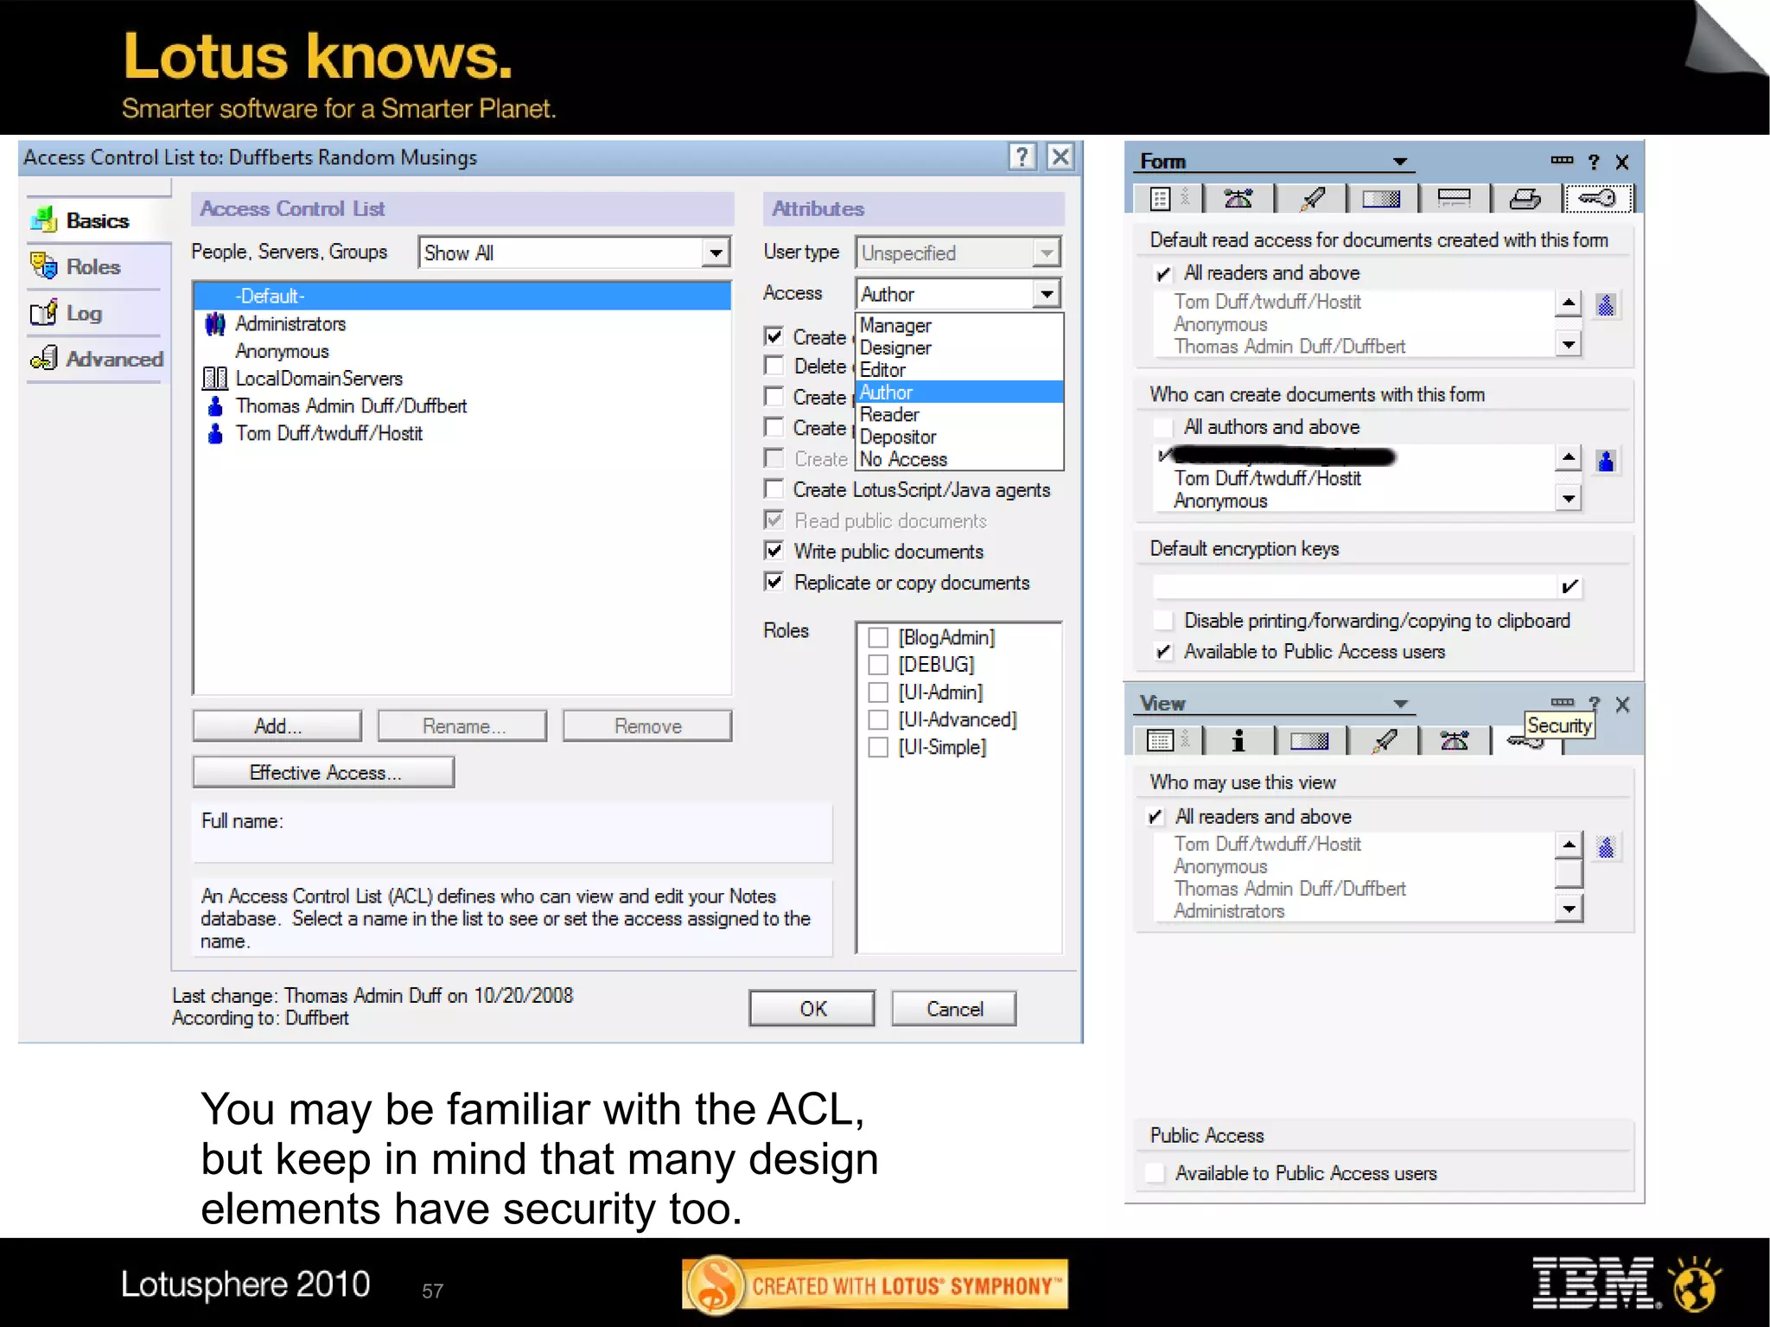Toggle Disable printing/forwarding/copying to clipboard

tap(1163, 621)
